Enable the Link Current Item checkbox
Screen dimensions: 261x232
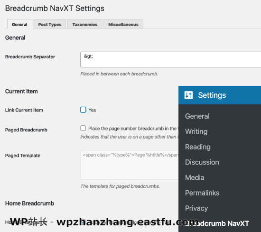(x=83, y=110)
